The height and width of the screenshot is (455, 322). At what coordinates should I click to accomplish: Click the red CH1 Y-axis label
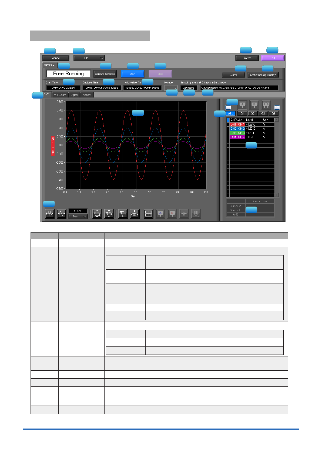(x=53, y=146)
